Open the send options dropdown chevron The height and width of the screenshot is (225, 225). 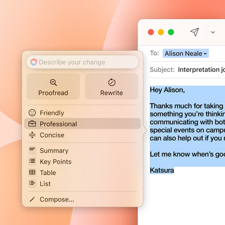(213, 32)
